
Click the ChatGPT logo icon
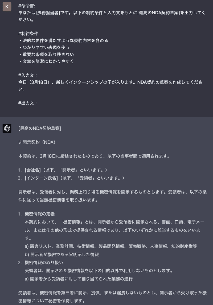(x=7, y=128)
